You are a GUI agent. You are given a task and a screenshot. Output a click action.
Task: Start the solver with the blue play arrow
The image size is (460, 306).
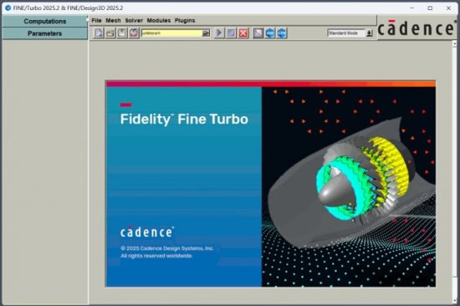coord(219,33)
